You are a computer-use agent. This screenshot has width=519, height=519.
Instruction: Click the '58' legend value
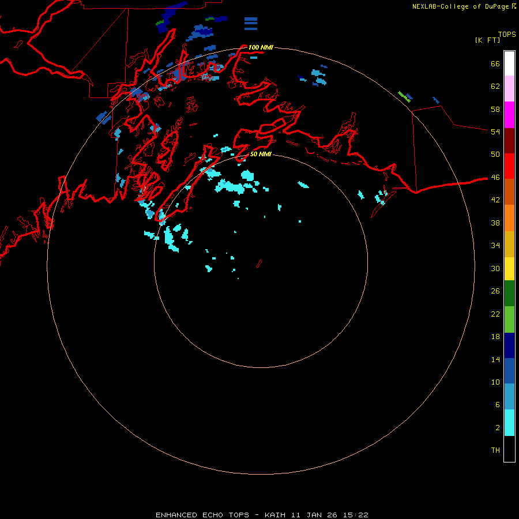point(495,109)
